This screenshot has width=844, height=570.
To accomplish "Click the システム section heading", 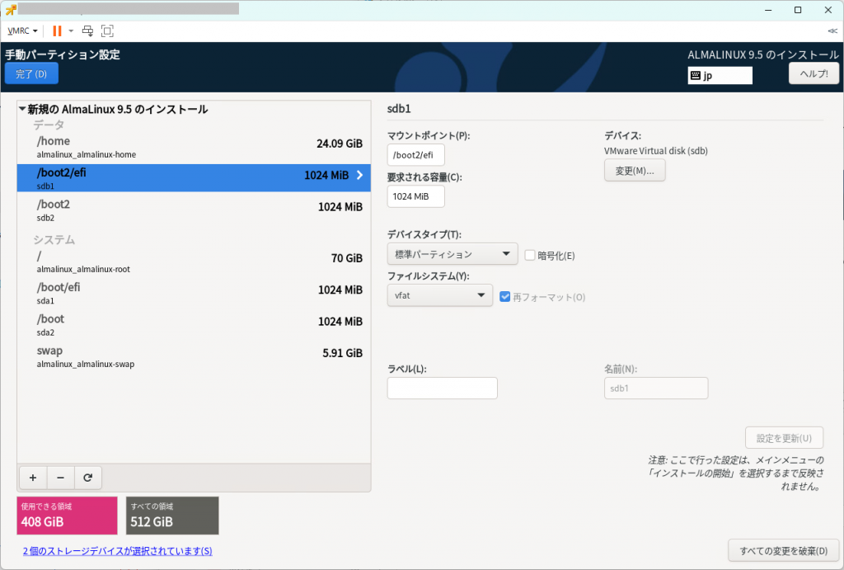I will (54, 240).
